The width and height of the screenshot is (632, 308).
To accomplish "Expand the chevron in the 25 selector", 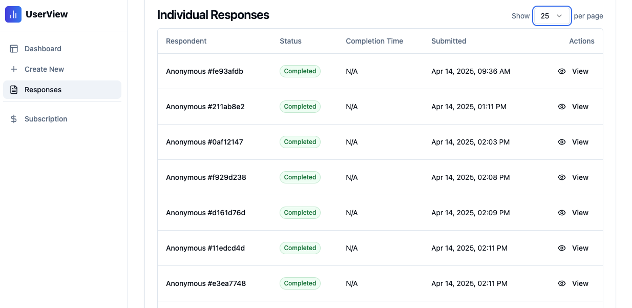I will pyautogui.click(x=560, y=16).
